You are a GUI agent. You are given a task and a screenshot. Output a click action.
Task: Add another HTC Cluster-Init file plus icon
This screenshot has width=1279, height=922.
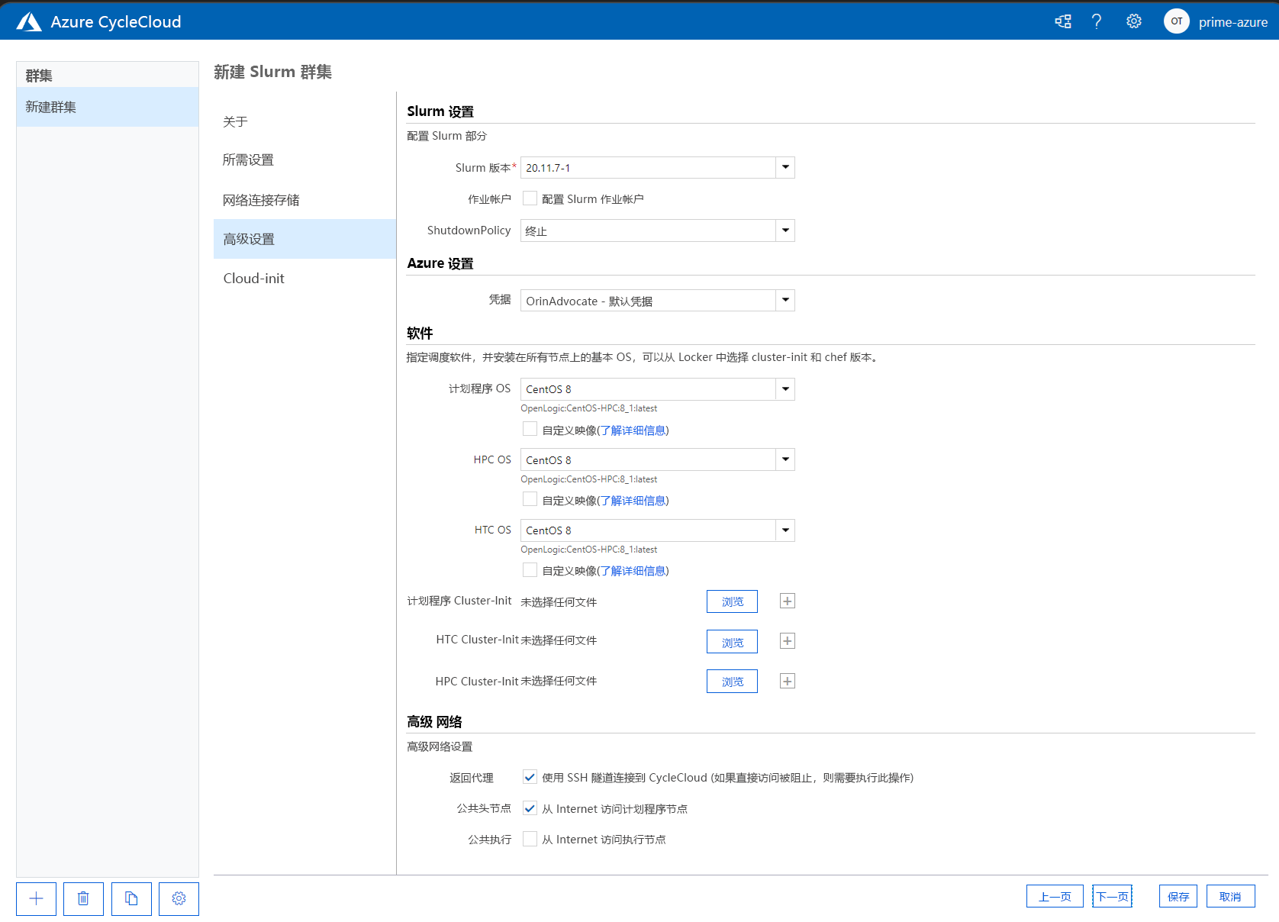click(788, 641)
